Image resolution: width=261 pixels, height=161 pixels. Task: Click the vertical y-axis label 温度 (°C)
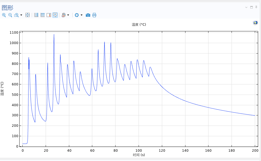[x=2, y=89]
